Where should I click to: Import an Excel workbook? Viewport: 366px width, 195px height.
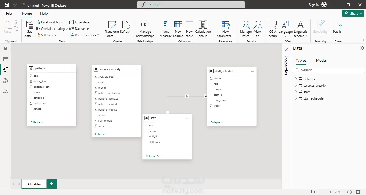50,22
